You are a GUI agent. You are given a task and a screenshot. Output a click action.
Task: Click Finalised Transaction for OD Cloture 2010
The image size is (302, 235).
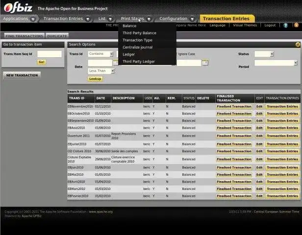pyautogui.click(x=234, y=151)
